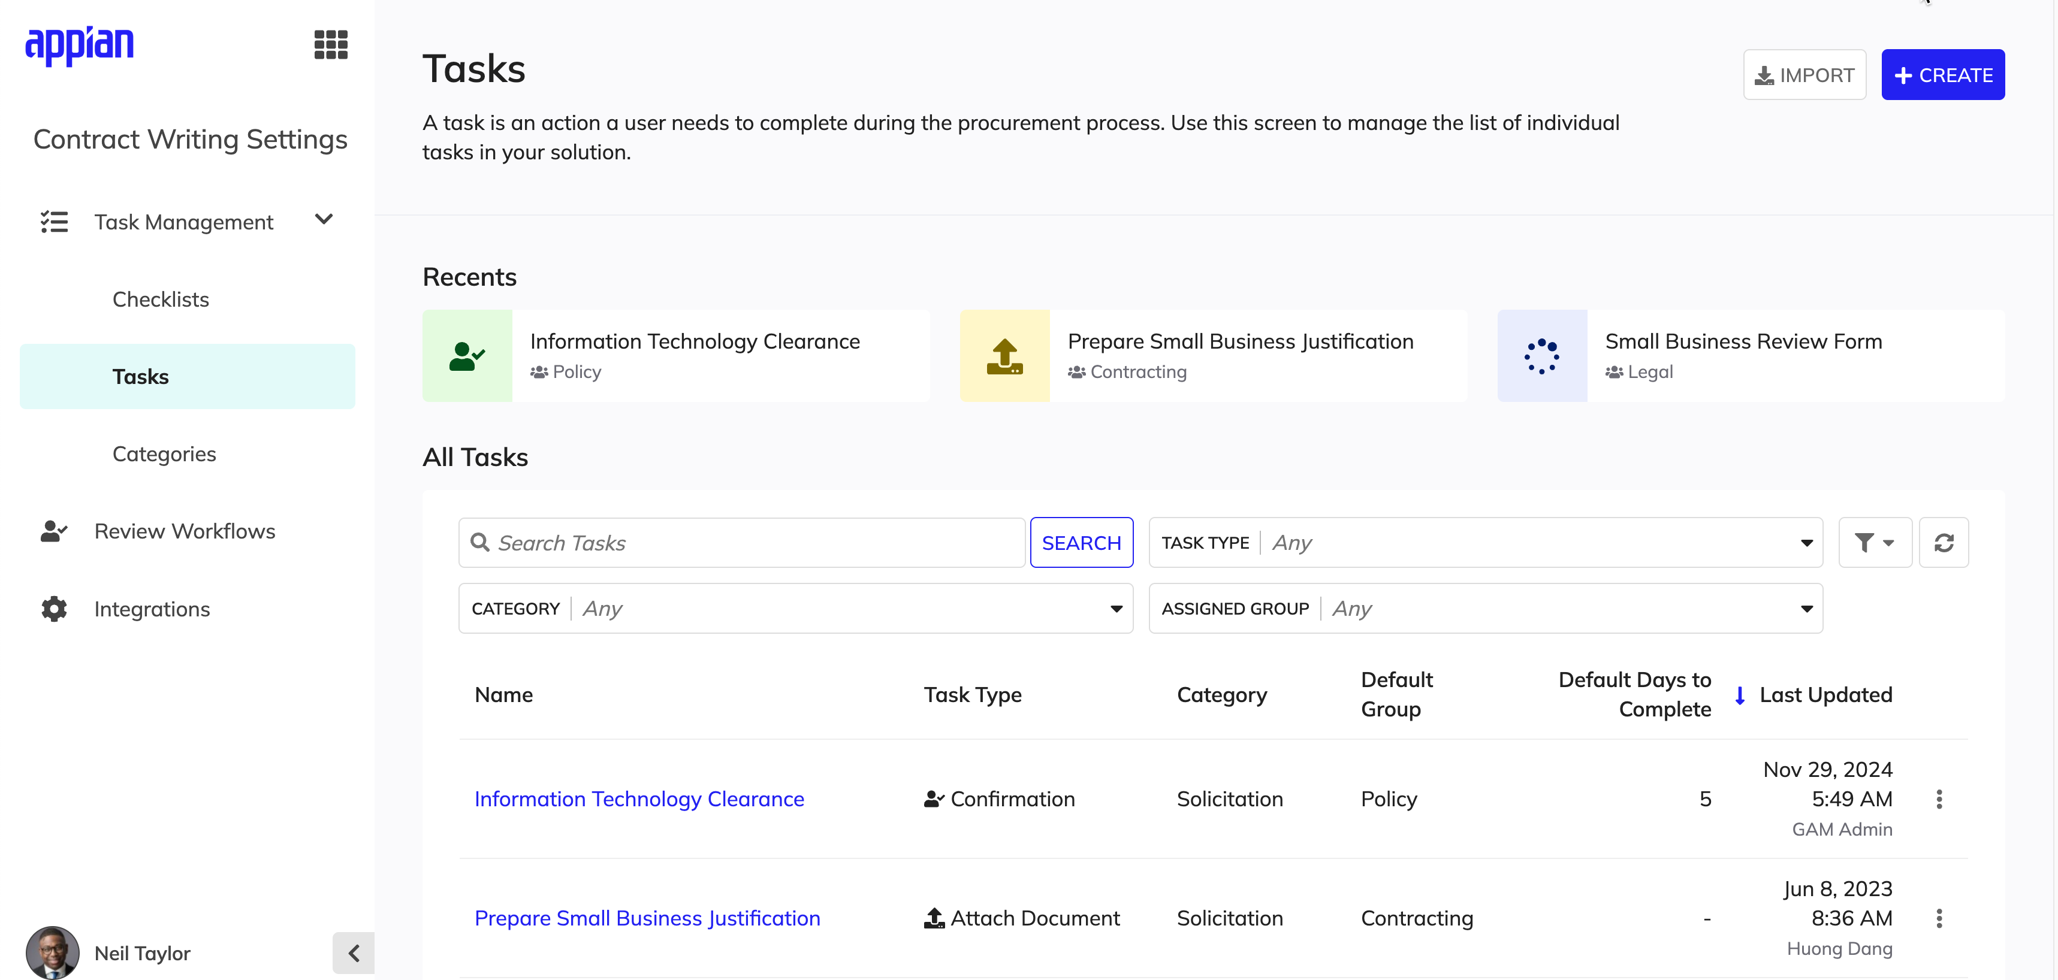Open the app grid navigation icon
Viewport: 2058px width, 980px height.
331,45
